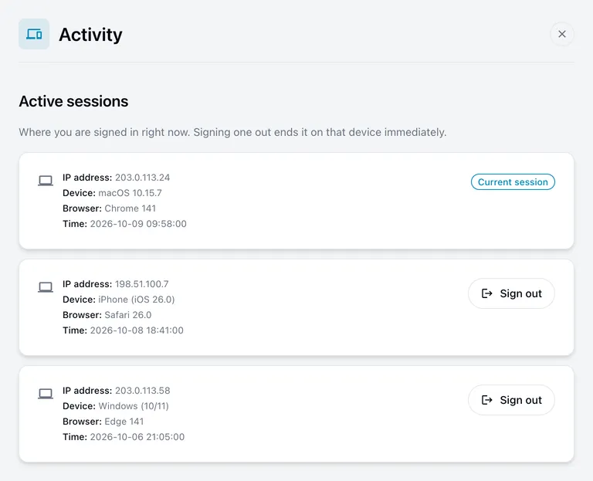Select IP address 198.51.100.7
Screen dimensions: 593x481
coord(142,284)
